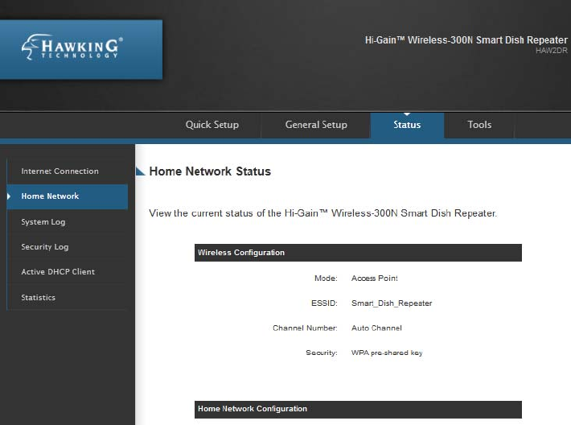This screenshot has width=571, height=425.
Task: Click the Mode value Access Point
Action: (374, 279)
